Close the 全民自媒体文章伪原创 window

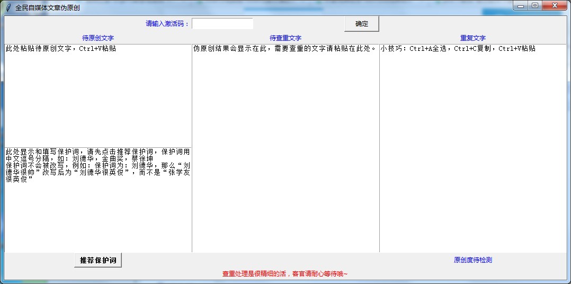[555, 6]
